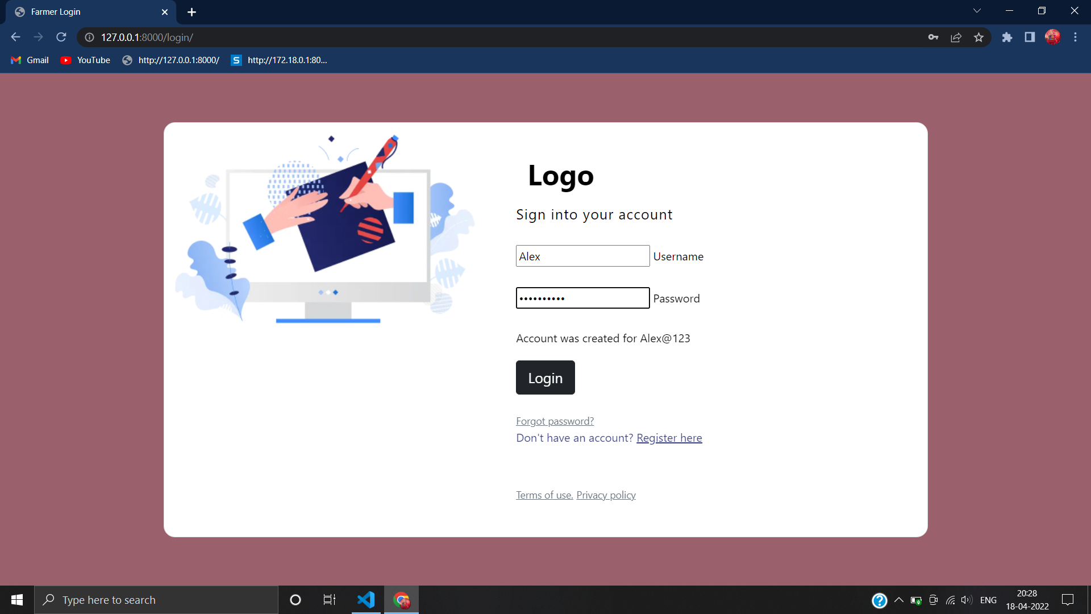Open the Extensions puzzle icon

pos(1007,37)
